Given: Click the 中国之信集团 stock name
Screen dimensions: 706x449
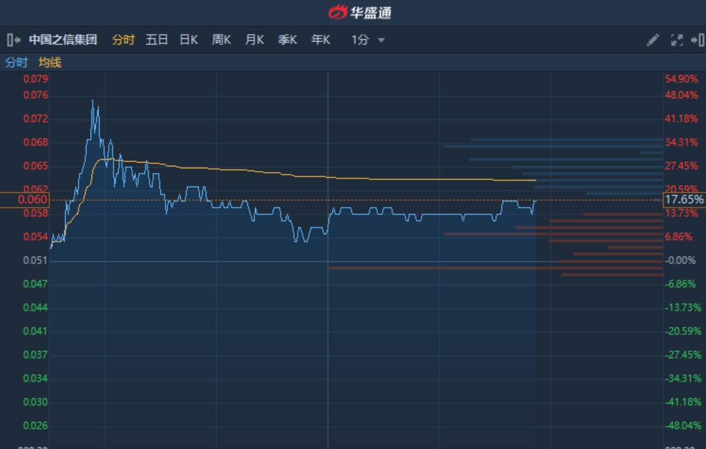Looking at the screenshot, I should pos(63,40).
